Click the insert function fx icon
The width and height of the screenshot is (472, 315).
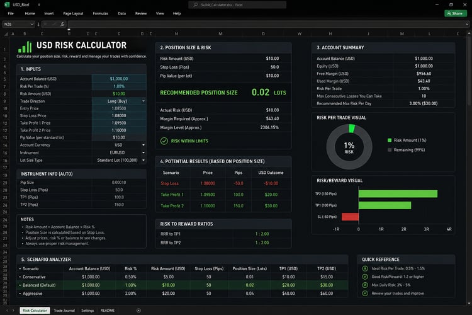tap(62, 24)
